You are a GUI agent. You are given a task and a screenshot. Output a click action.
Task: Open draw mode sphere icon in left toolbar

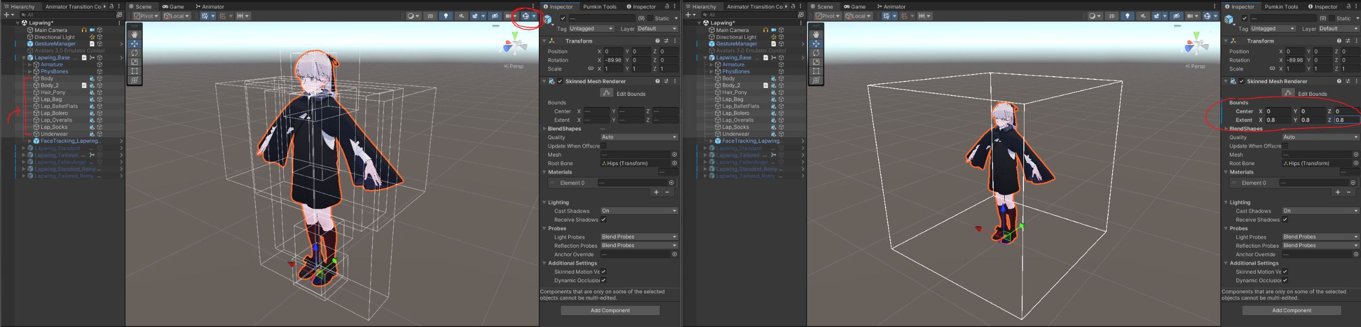click(411, 16)
